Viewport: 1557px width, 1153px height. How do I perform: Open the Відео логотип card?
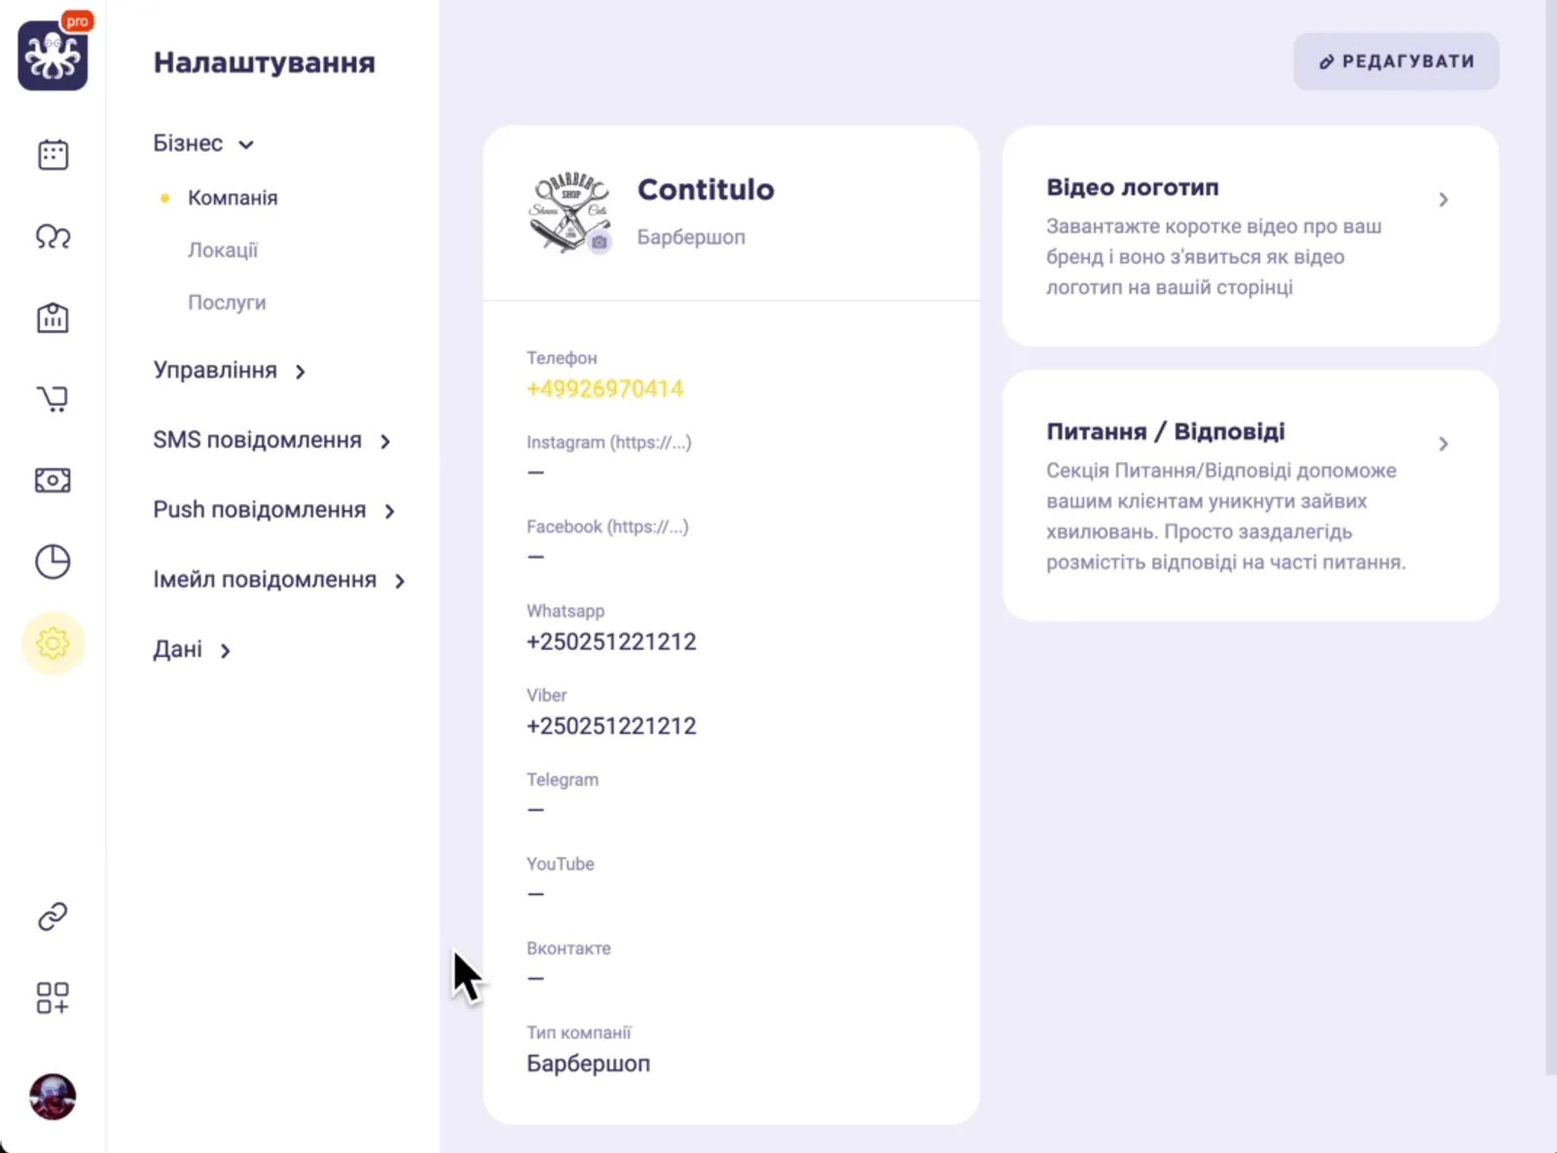pos(1249,235)
